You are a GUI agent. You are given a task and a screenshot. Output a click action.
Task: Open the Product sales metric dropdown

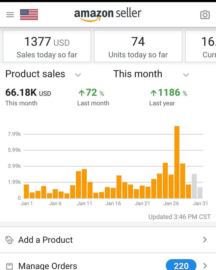pos(78,75)
